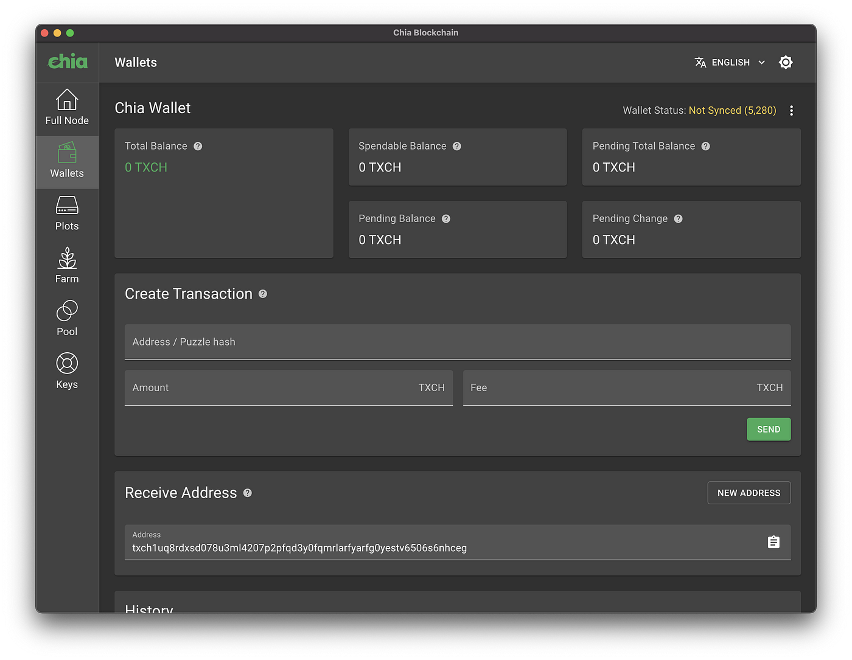Click the Pending Balance 0 TXCH value
The image size is (852, 660).
[380, 240]
